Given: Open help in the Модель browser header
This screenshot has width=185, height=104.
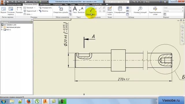Looking at the screenshot, I should tap(31, 22).
